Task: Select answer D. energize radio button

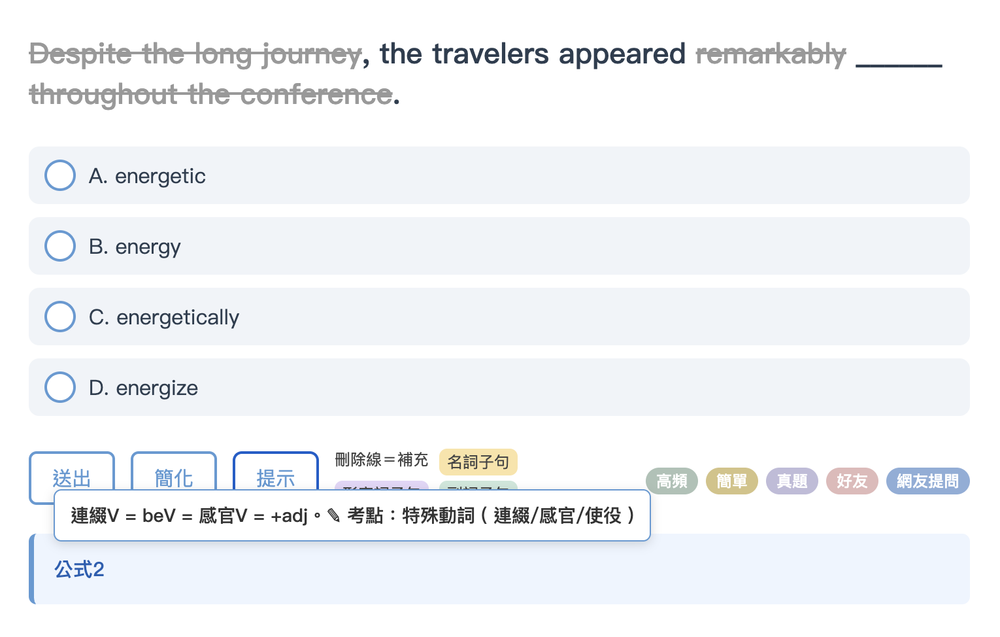Action: 60,387
